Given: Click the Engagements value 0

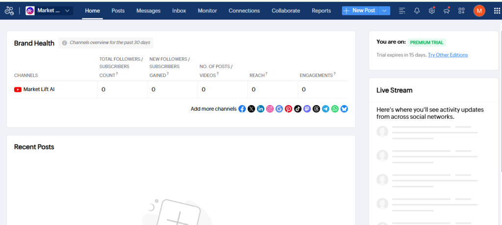Looking at the screenshot, I should (x=303, y=90).
